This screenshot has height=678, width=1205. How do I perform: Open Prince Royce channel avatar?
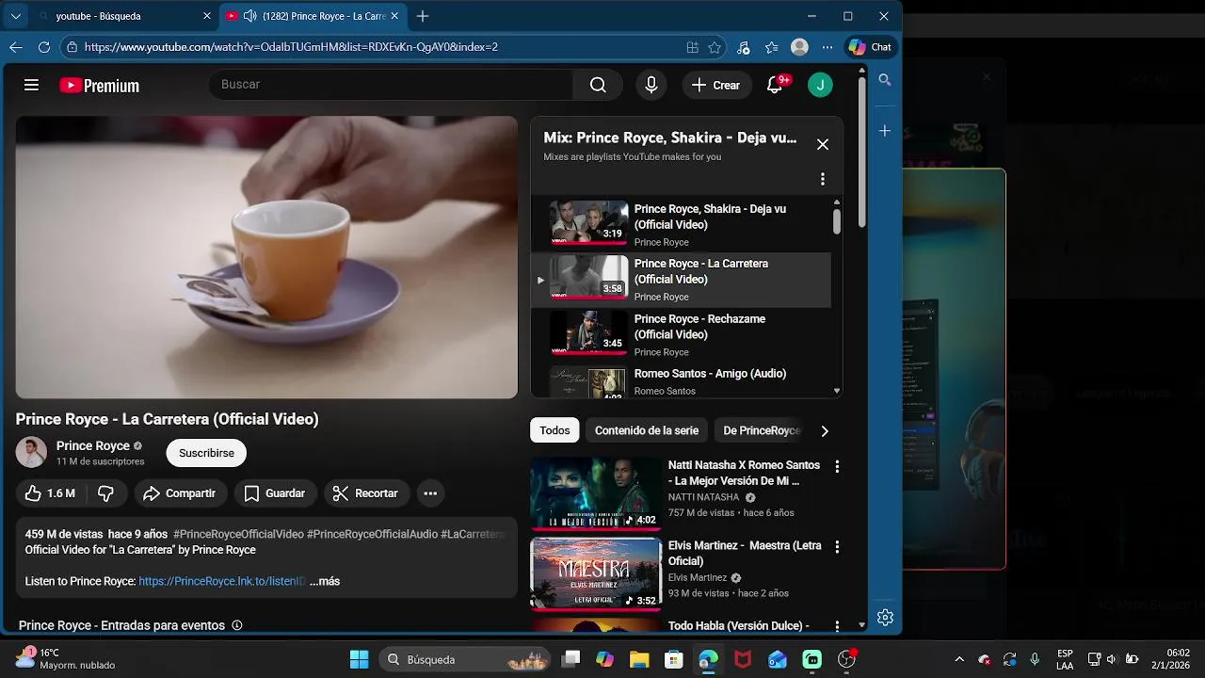[31, 452]
